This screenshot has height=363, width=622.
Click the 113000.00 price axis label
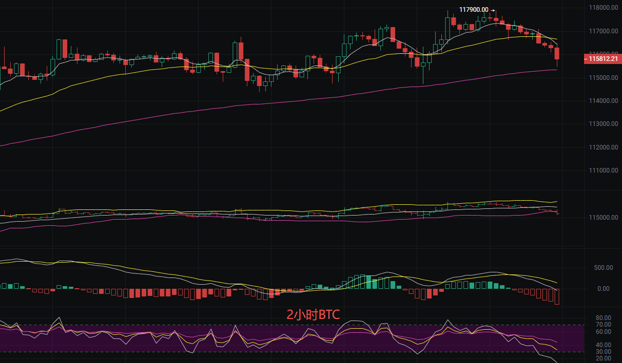[x=602, y=124]
